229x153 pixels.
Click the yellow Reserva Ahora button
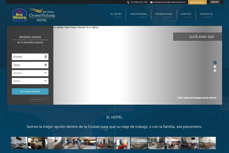coord(197,2)
